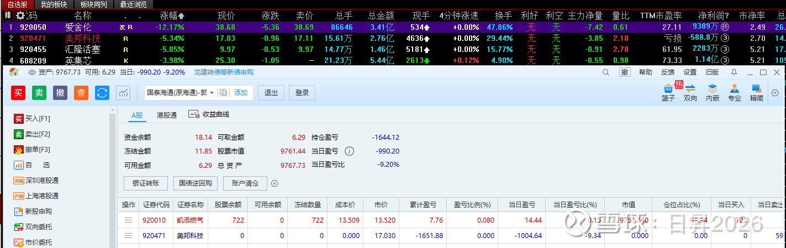Click the blue refresh icon in toolbar
The height and width of the screenshot is (248, 786).
coord(102,93)
